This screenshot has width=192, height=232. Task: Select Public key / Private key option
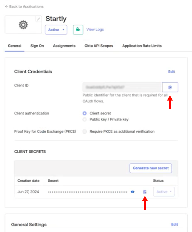click(85, 119)
